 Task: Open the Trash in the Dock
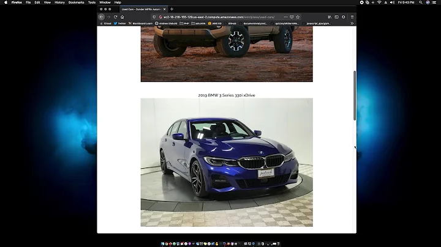[278, 244]
